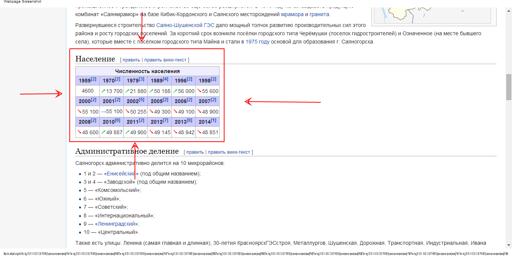Click the green up arrow beside 21 880
Screen dimensions: 512x256
pyautogui.click(x=127, y=91)
